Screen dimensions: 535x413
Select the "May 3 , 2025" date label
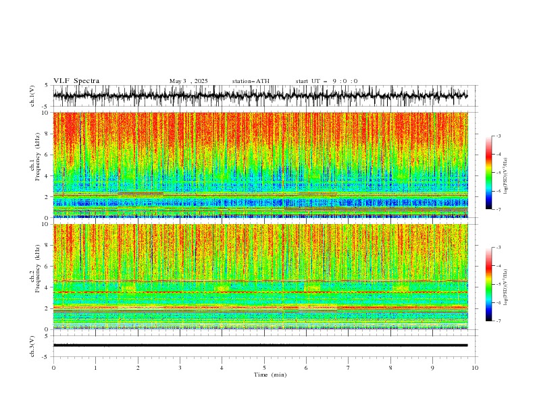click(x=188, y=81)
